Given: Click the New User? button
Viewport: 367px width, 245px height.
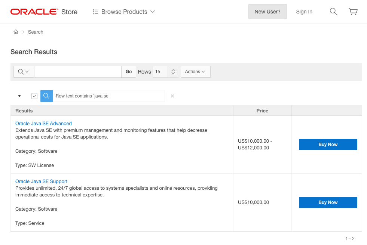Looking at the screenshot, I should click(267, 12).
